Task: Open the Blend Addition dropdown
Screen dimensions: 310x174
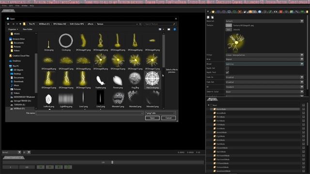Action: pyautogui.click(x=264, y=64)
